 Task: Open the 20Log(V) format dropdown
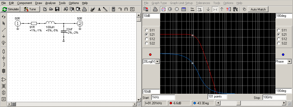point(157,61)
